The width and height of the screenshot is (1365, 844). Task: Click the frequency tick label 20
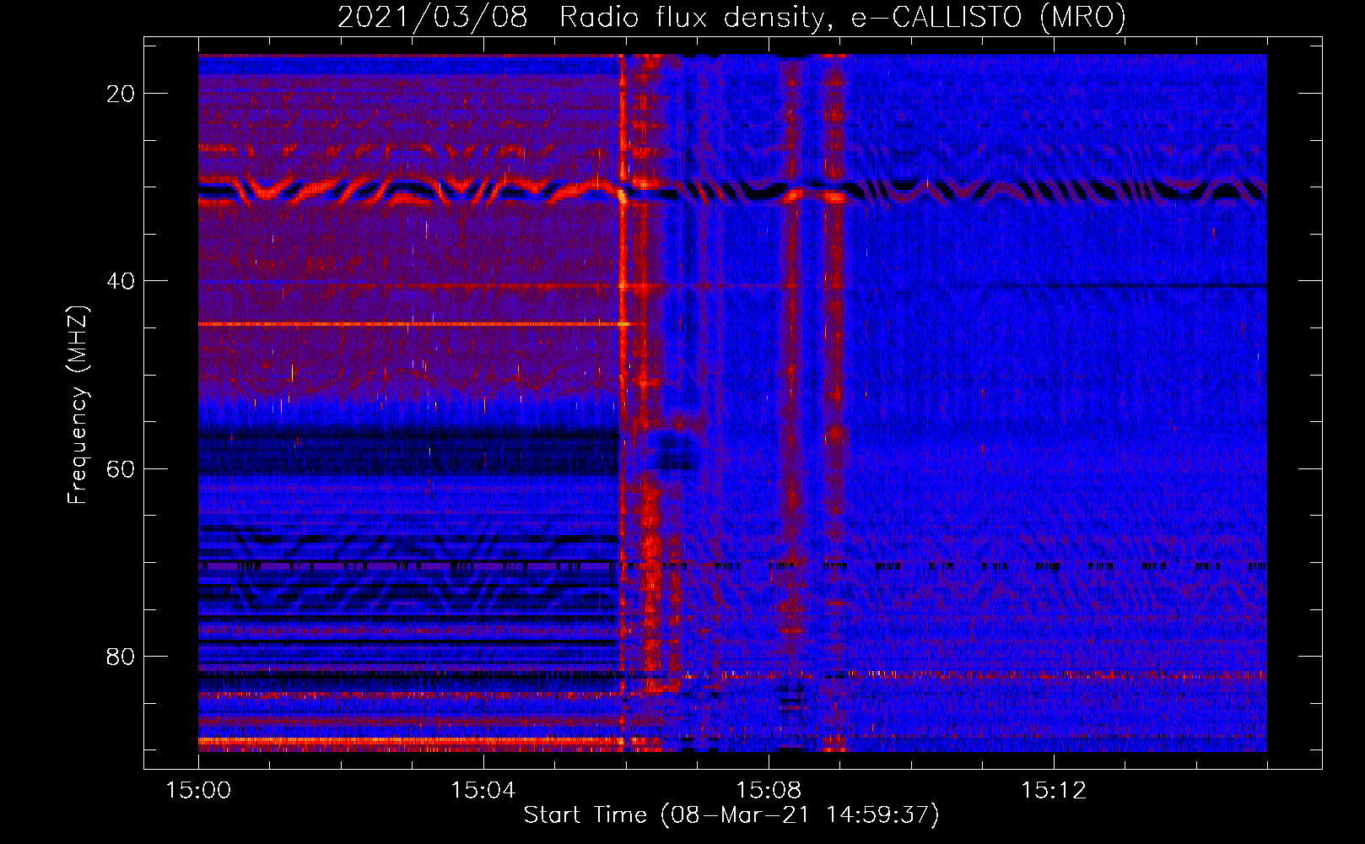pos(121,94)
